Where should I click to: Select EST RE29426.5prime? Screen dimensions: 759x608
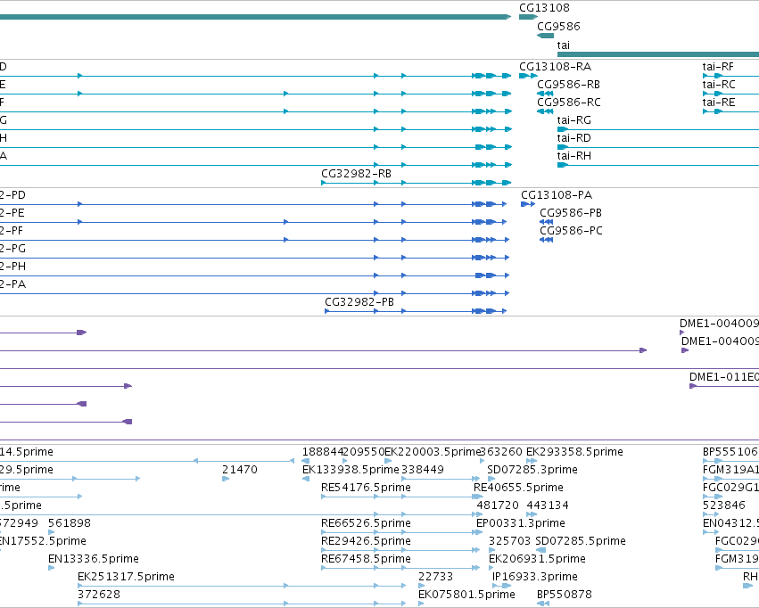tap(366, 542)
